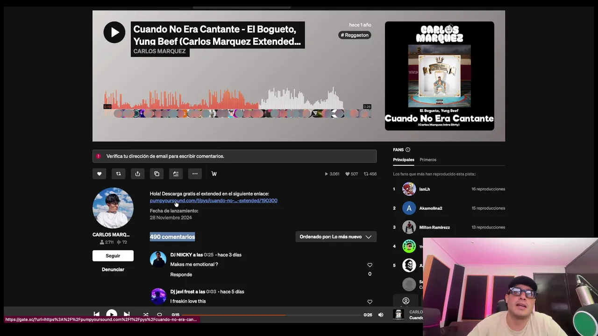Open Carlos Marquez's 72 tracks count

[122, 242]
